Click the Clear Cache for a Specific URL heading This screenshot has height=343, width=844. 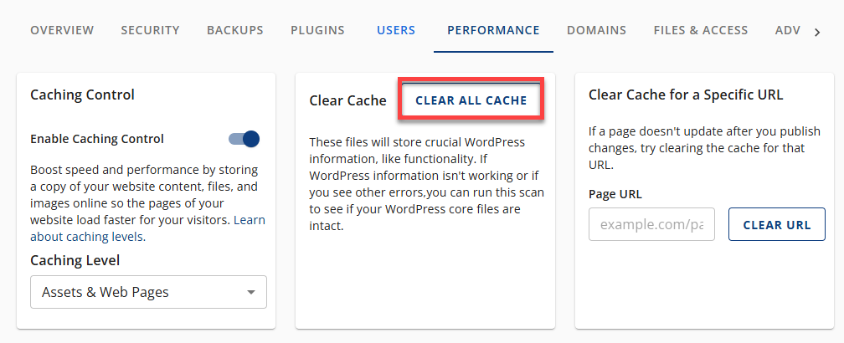686,95
